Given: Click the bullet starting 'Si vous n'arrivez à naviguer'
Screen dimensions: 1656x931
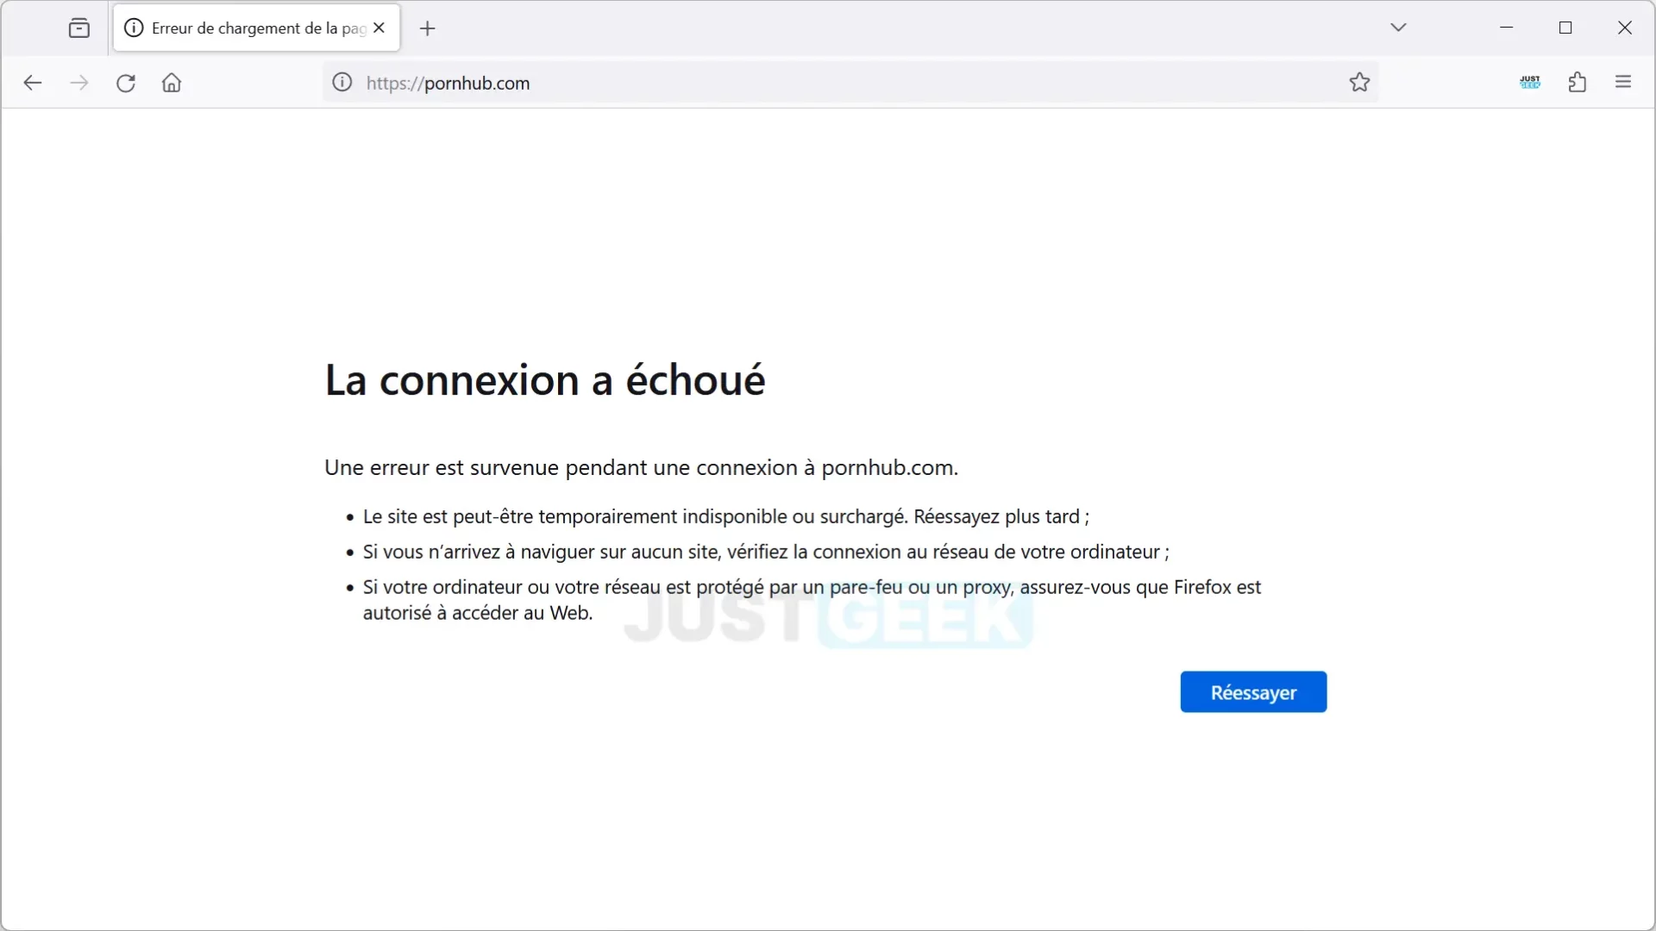Looking at the screenshot, I should click(x=766, y=553).
